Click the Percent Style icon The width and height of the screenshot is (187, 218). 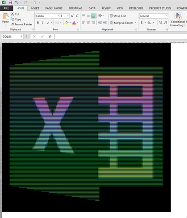pyautogui.click(x=149, y=23)
